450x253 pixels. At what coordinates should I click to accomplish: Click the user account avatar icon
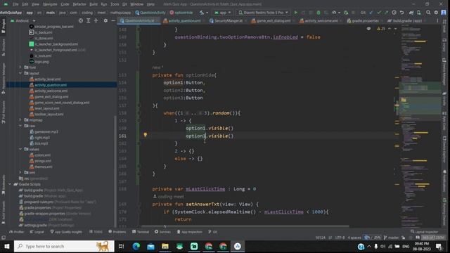click(x=444, y=13)
